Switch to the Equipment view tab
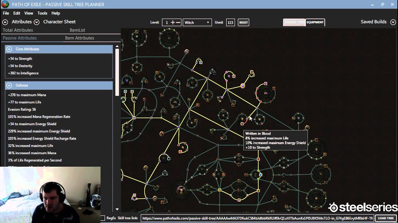Viewport: 398px width, 223px height. [315, 22]
